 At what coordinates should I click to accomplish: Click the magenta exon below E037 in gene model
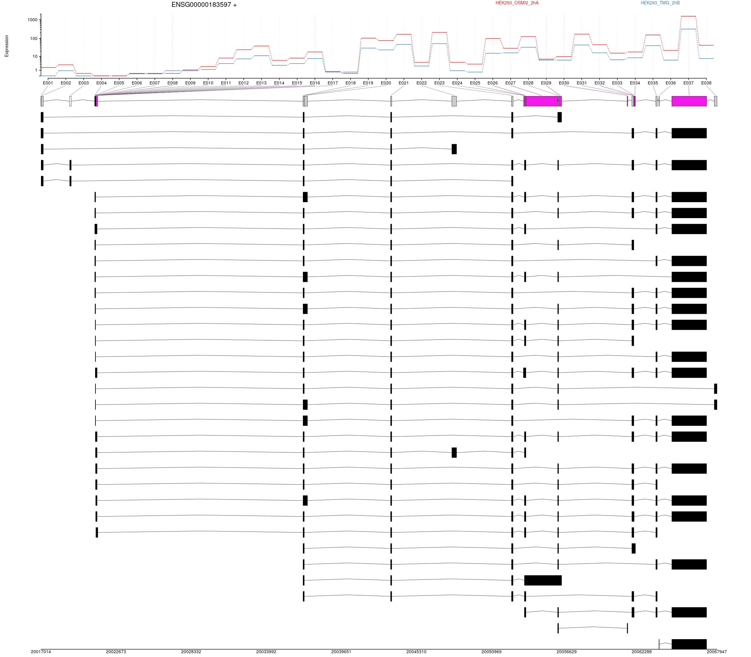pyautogui.click(x=689, y=101)
